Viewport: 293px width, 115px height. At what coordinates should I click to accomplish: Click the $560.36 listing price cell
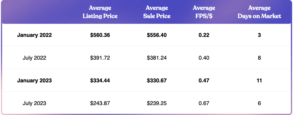coord(100,35)
